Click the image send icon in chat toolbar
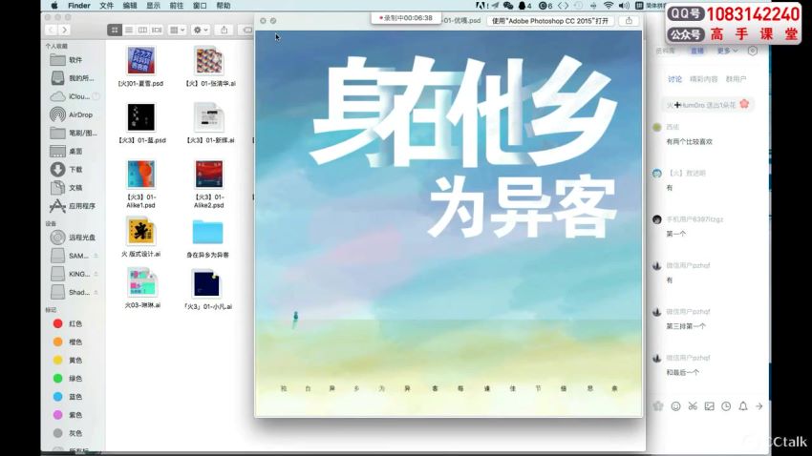Image resolution: width=812 pixels, height=456 pixels. coord(709,406)
